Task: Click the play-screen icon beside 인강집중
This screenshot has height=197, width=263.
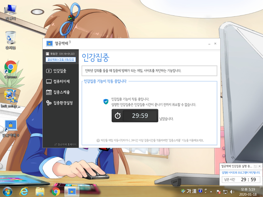Action: coord(49,71)
